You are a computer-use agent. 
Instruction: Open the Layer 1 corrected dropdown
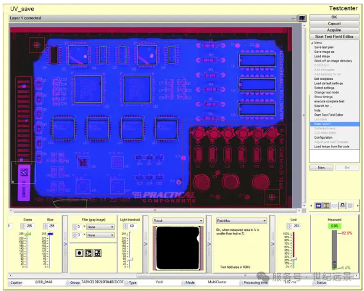tap(293, 18)
